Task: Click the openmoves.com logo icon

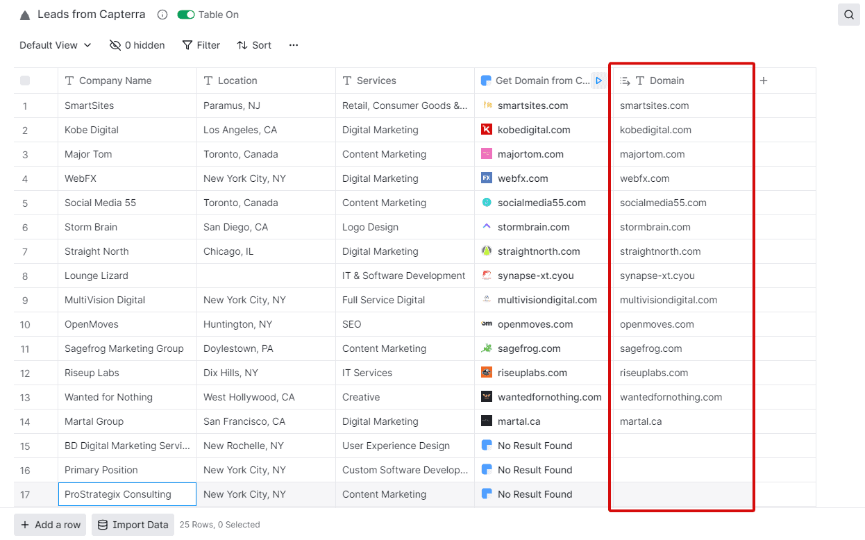Action: (x=487, y=324)
